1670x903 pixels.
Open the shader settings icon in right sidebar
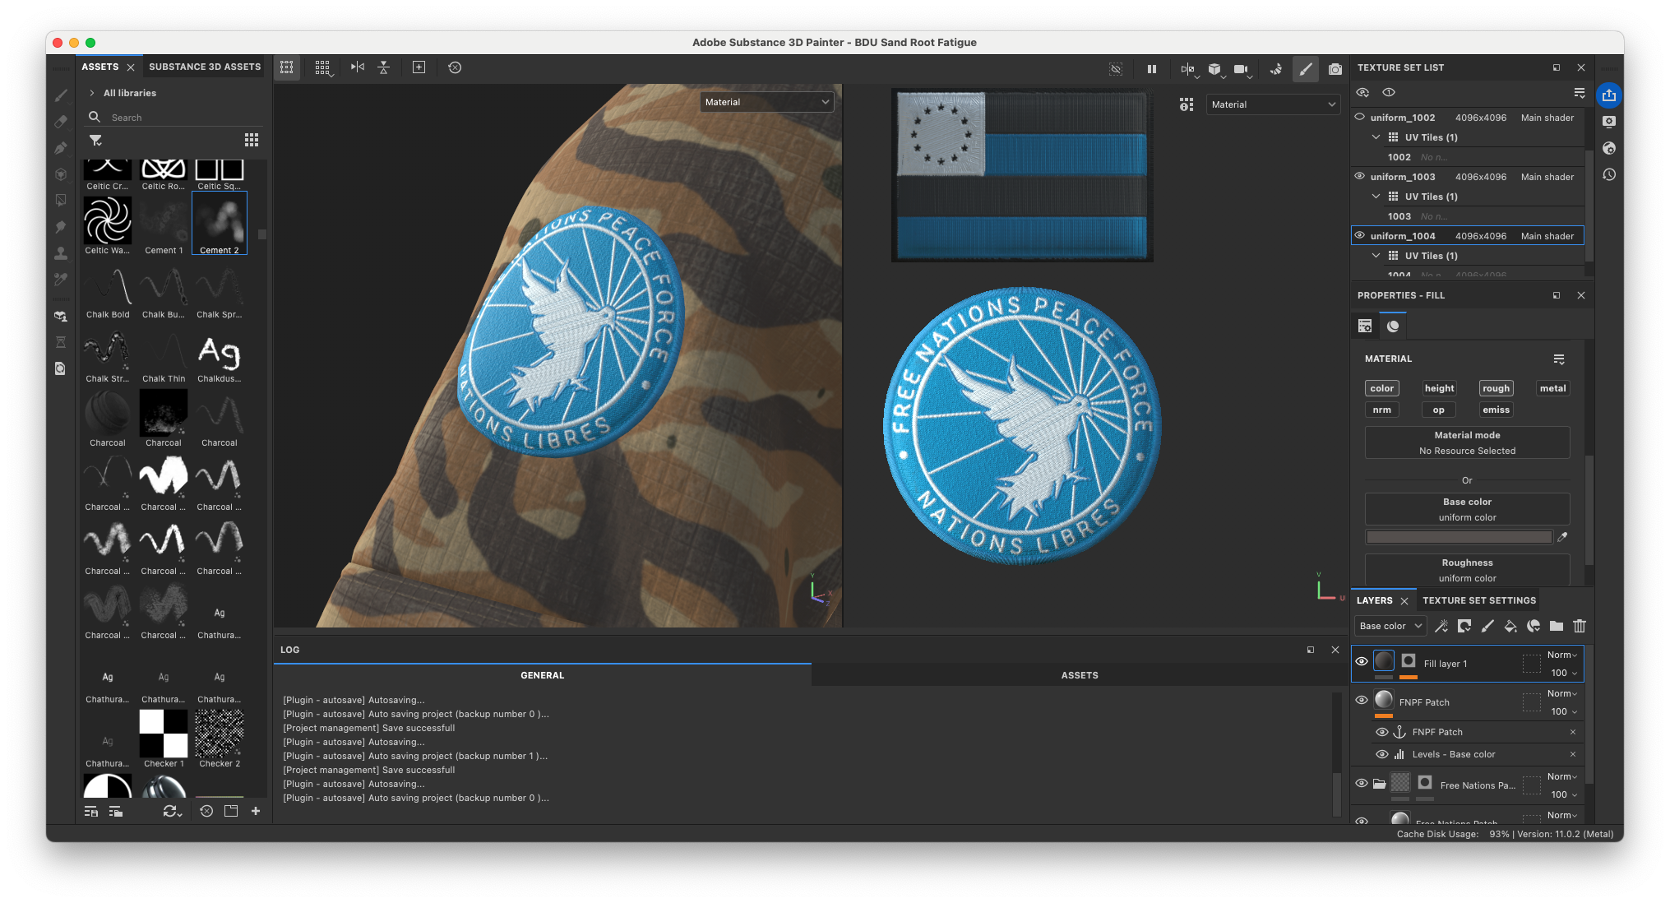click(x=1609, y=148)
